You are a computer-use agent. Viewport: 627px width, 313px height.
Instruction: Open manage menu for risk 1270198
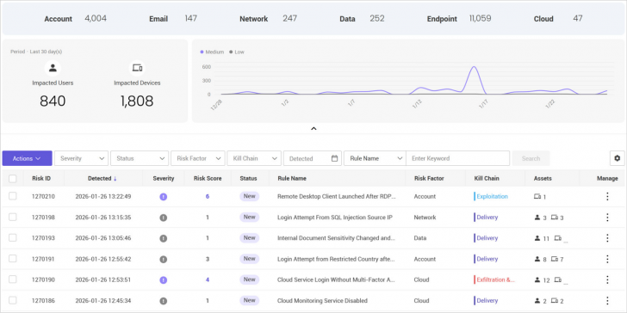[x=607, y=218]
